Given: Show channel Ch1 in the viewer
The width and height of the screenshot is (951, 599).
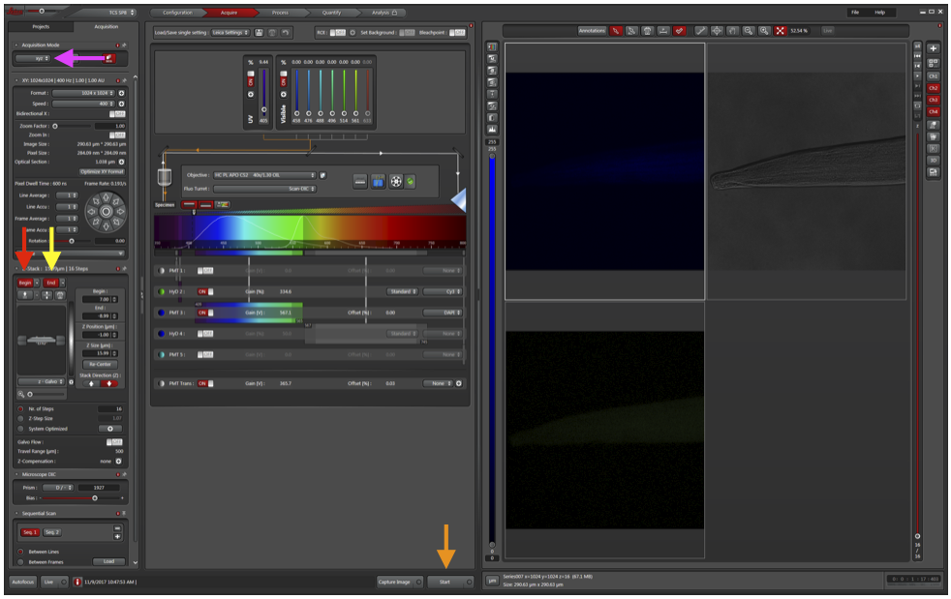Looking at the screenshot, I should click(x=933, y=76).
